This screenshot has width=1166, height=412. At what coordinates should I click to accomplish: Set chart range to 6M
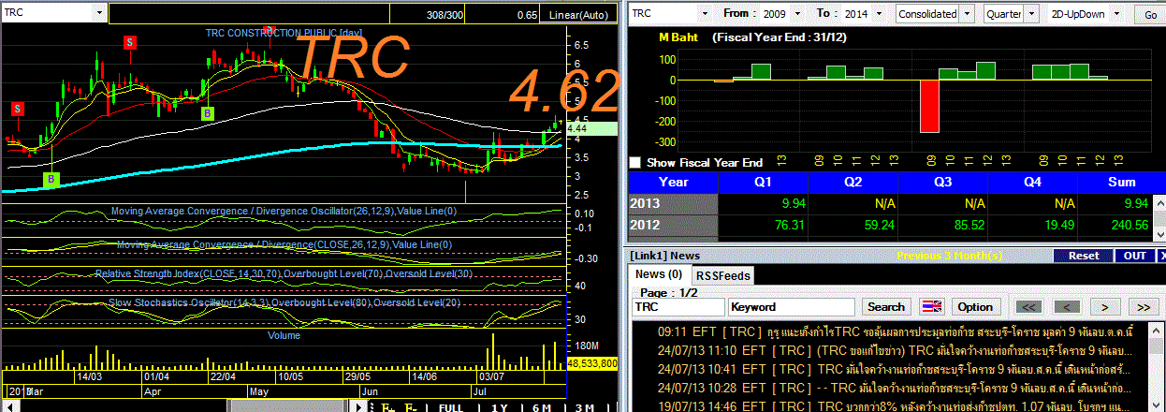point(541,407)
